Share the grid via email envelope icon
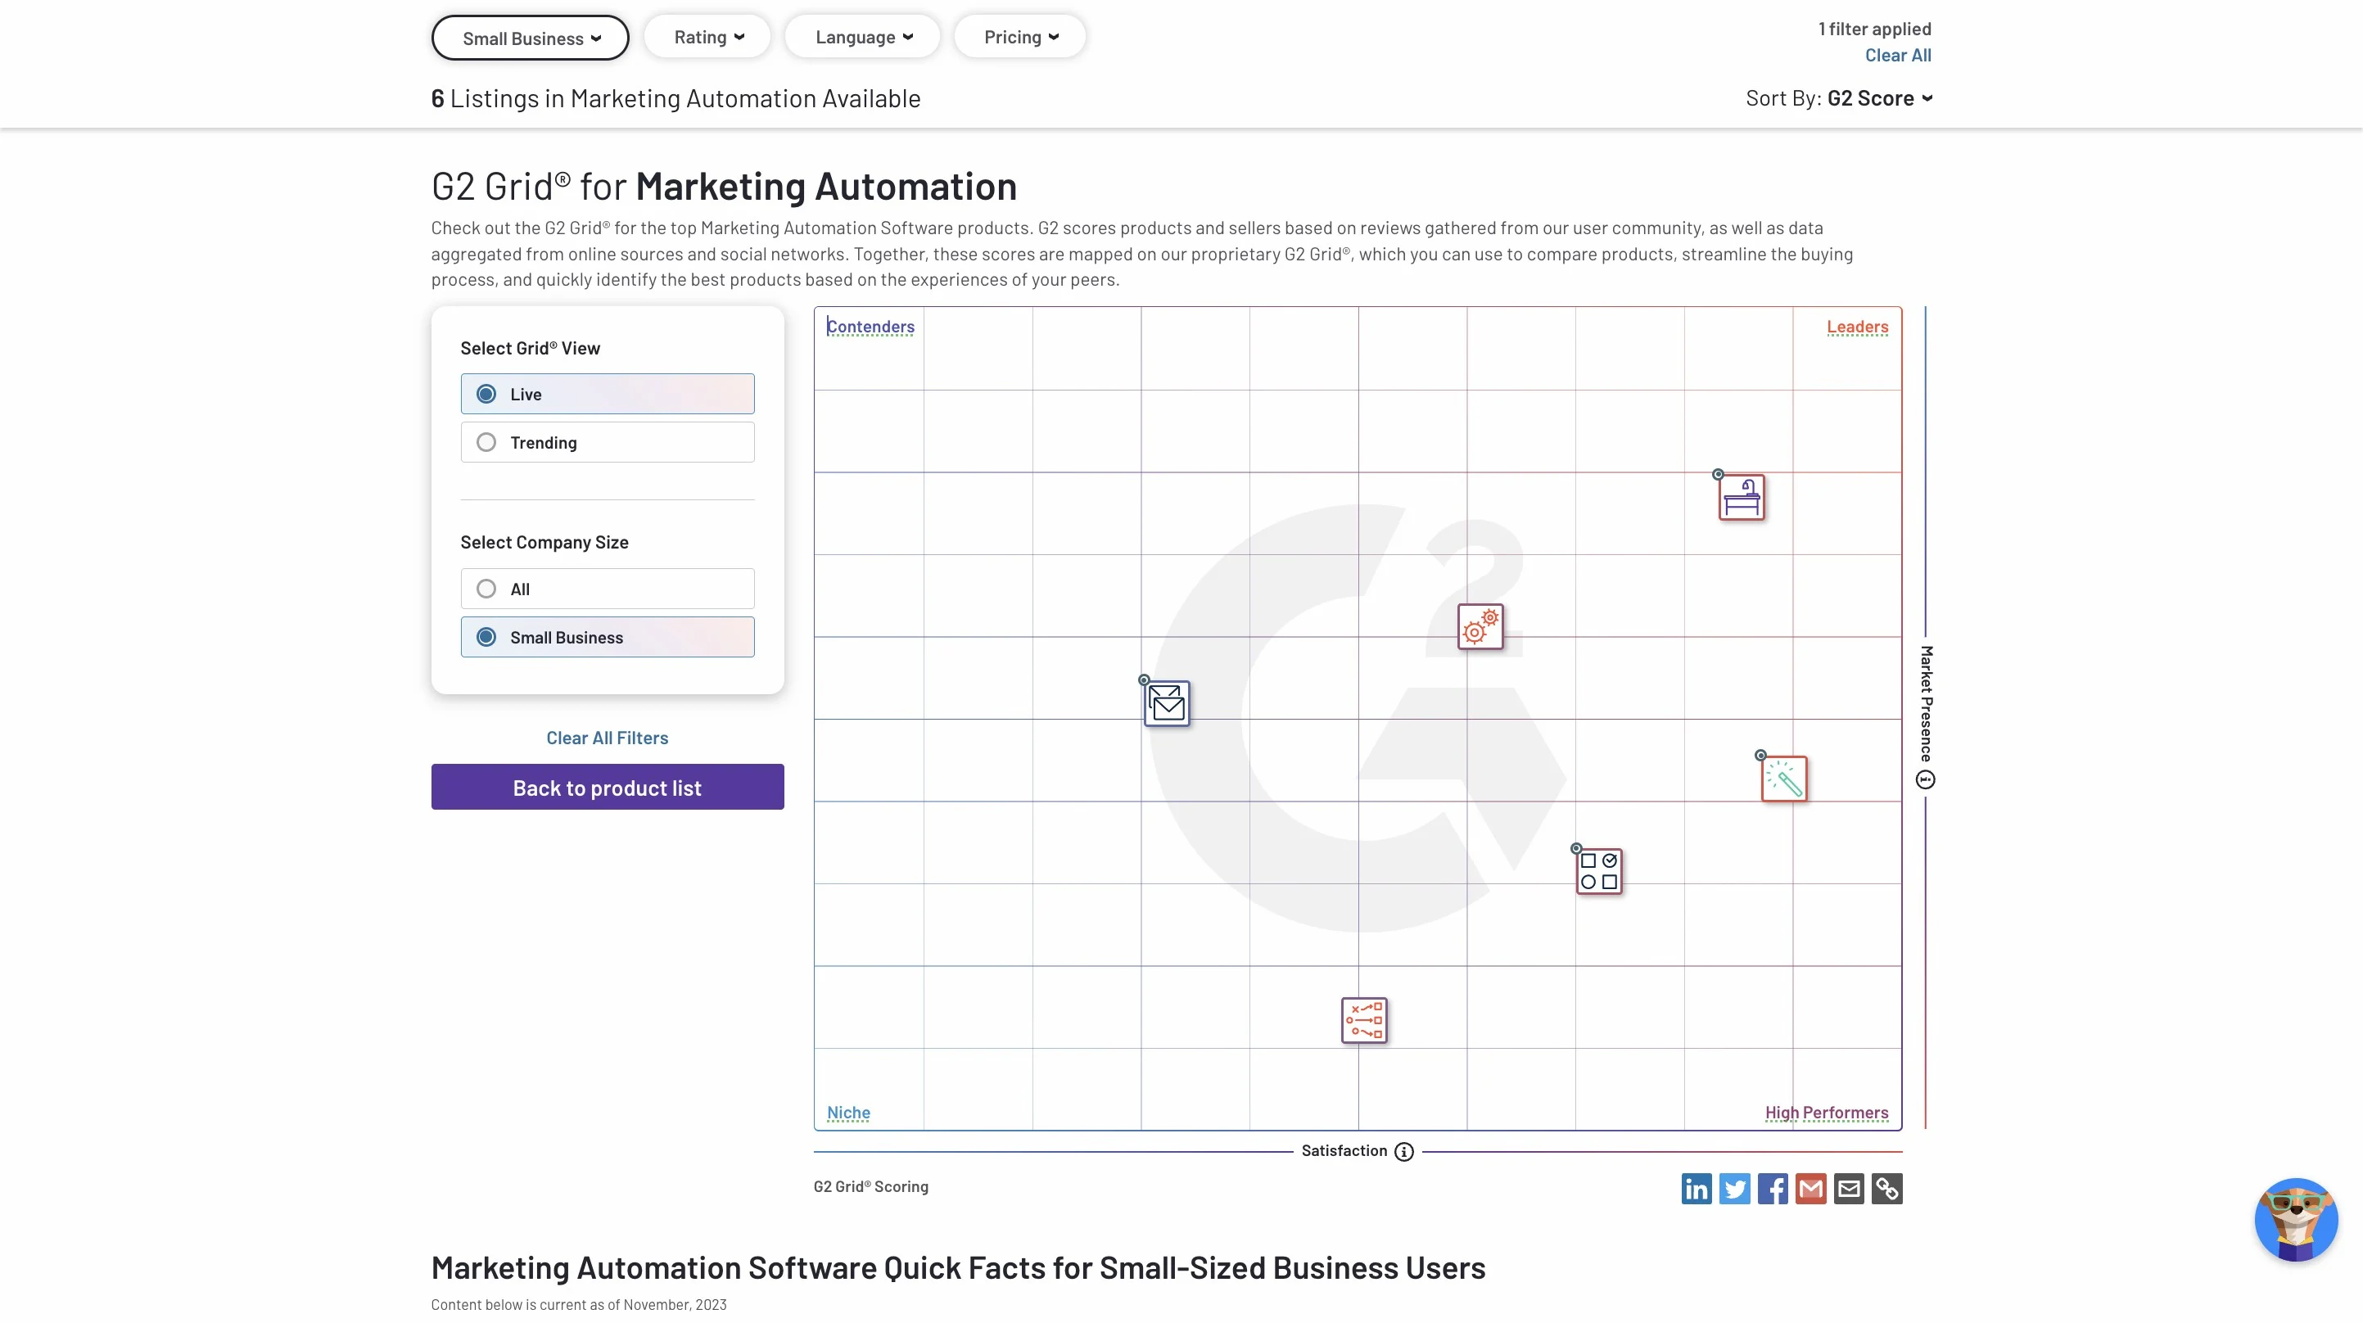 [1848, 1189]
